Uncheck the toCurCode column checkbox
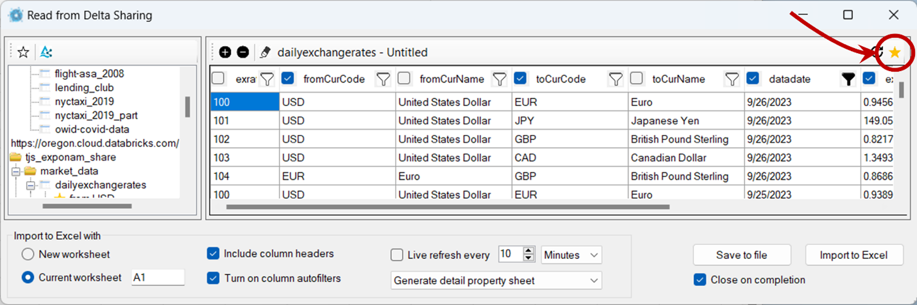The image size is (917, 305). pyautogui.click(x=520, y=79)
